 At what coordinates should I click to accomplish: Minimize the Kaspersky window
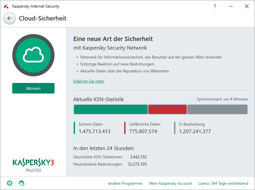click(231, 6)
